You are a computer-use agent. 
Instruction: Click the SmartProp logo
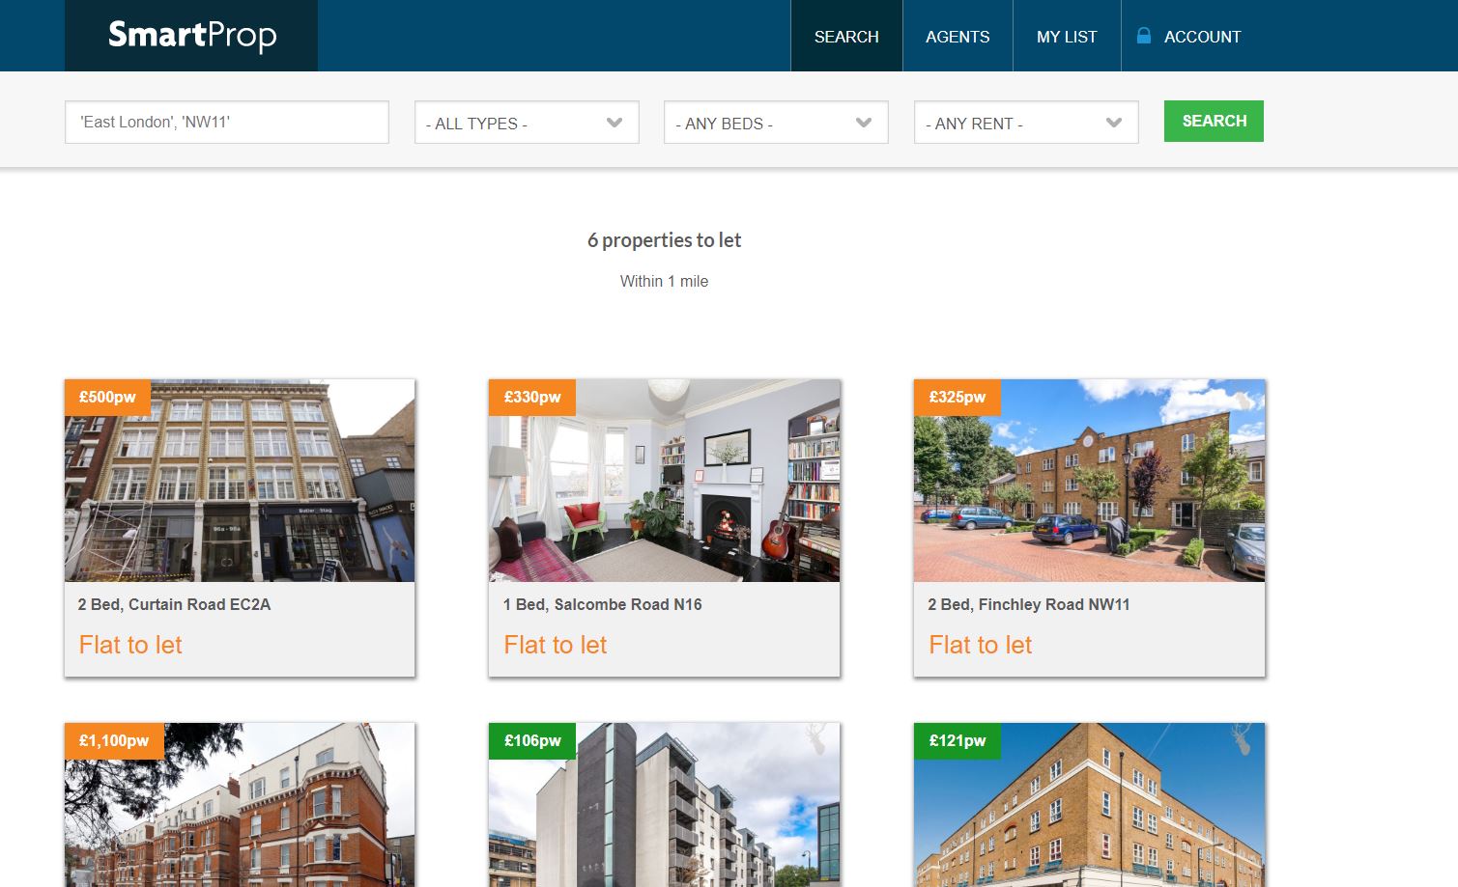(x=191, y=36)
